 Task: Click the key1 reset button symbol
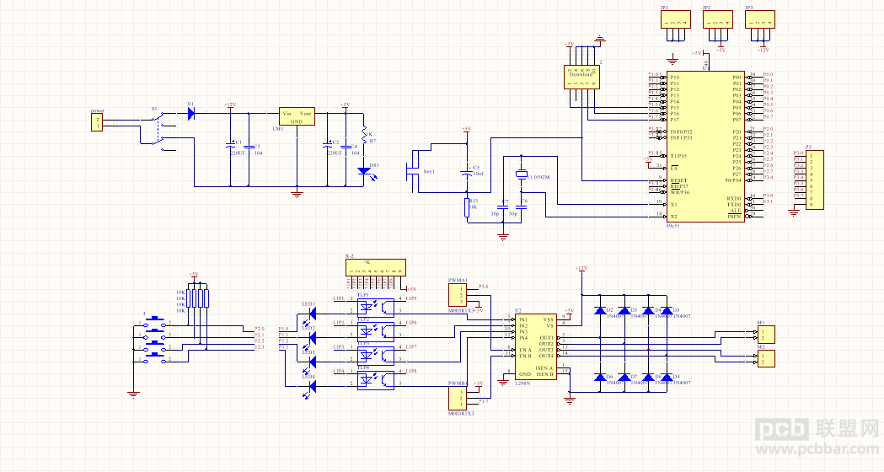[414, 172]
